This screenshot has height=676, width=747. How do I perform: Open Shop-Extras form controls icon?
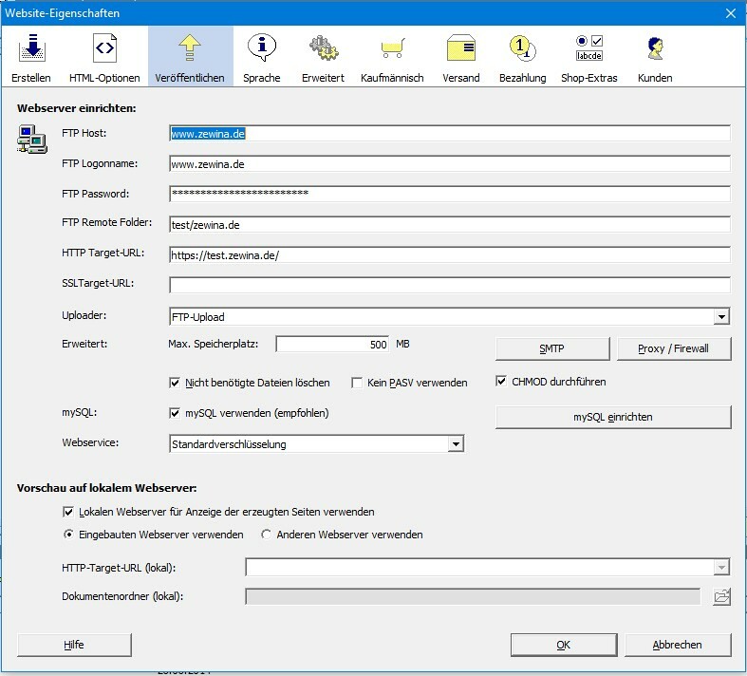pos(589,48)
